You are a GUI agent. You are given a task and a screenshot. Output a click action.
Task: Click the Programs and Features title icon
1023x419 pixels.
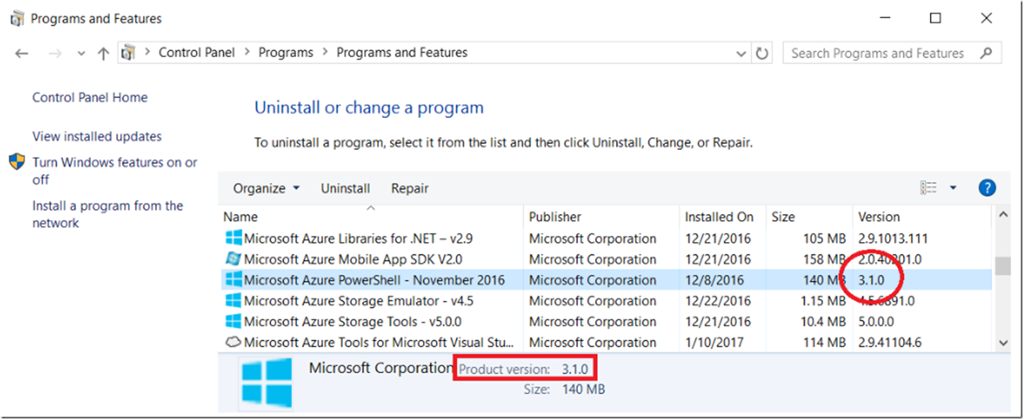point(17,19)
